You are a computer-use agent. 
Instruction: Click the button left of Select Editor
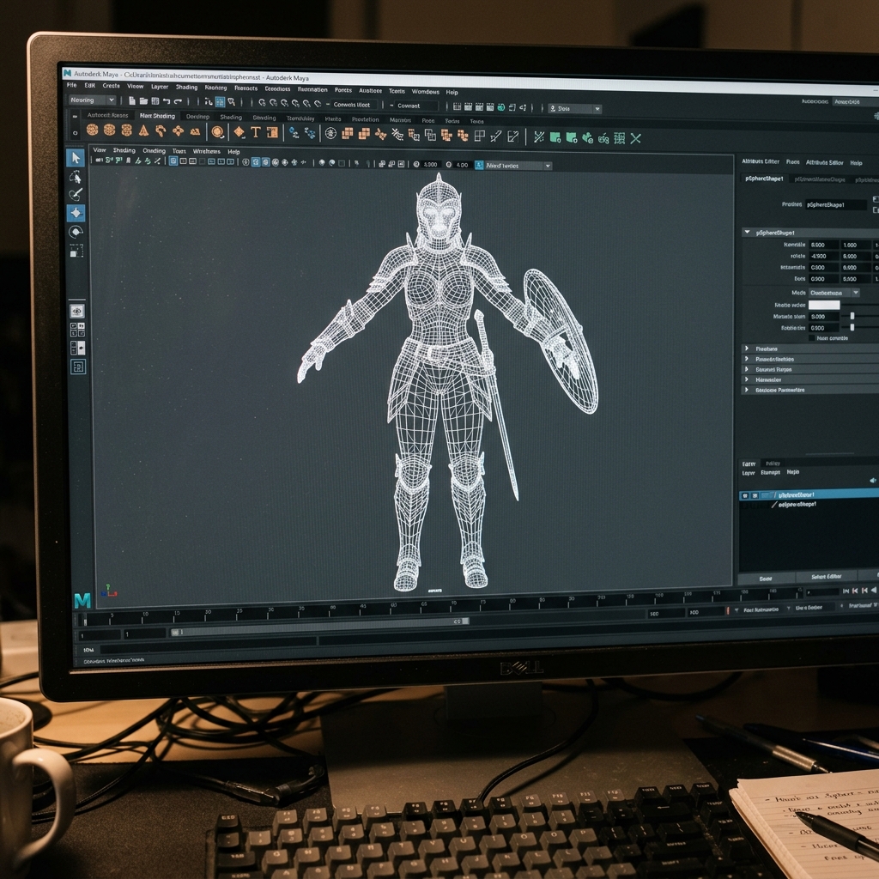(x=766, y=578)
